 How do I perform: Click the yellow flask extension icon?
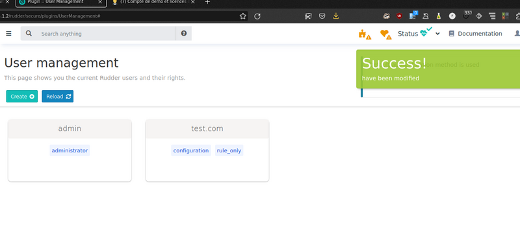point(439,16)
